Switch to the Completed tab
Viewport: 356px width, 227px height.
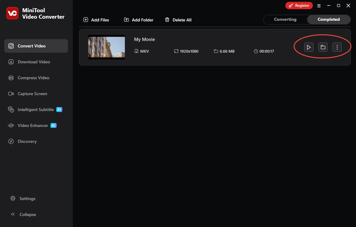click(328, 20)
